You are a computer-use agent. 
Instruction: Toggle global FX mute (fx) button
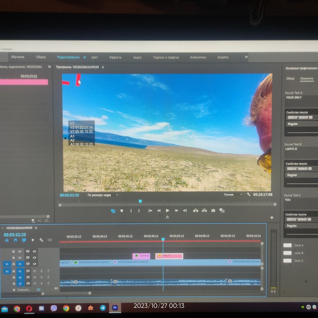point(167,217)
